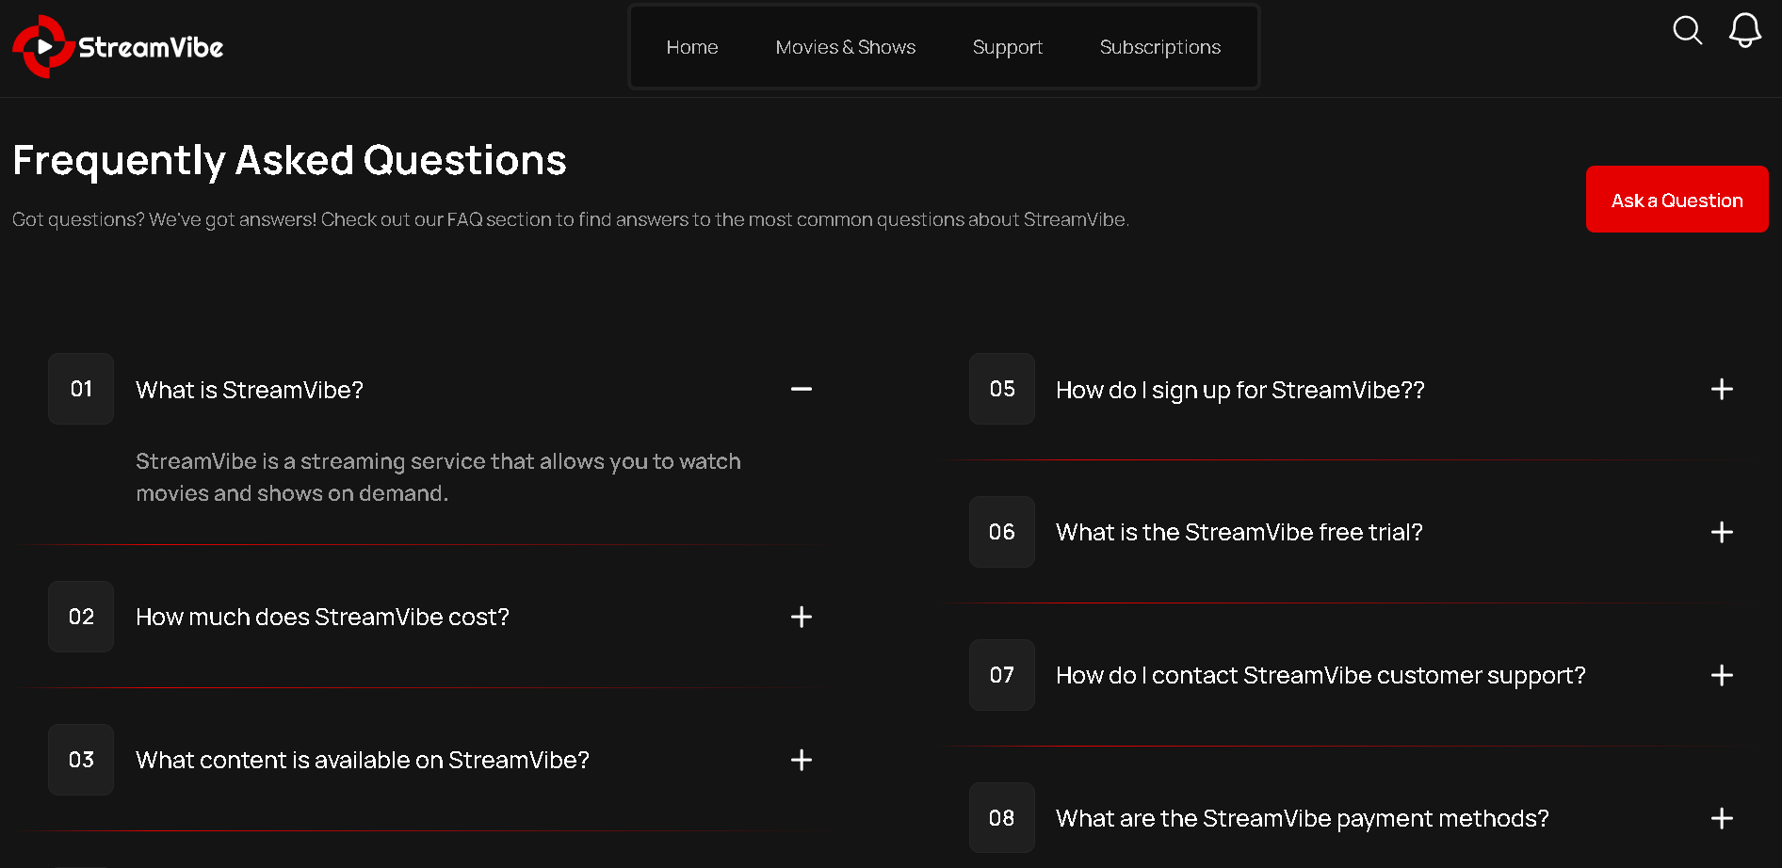Image resolution: width=1782 pixels, height=868 pixels.
Task: Select the Support nav item
Action: point(1008,47)
